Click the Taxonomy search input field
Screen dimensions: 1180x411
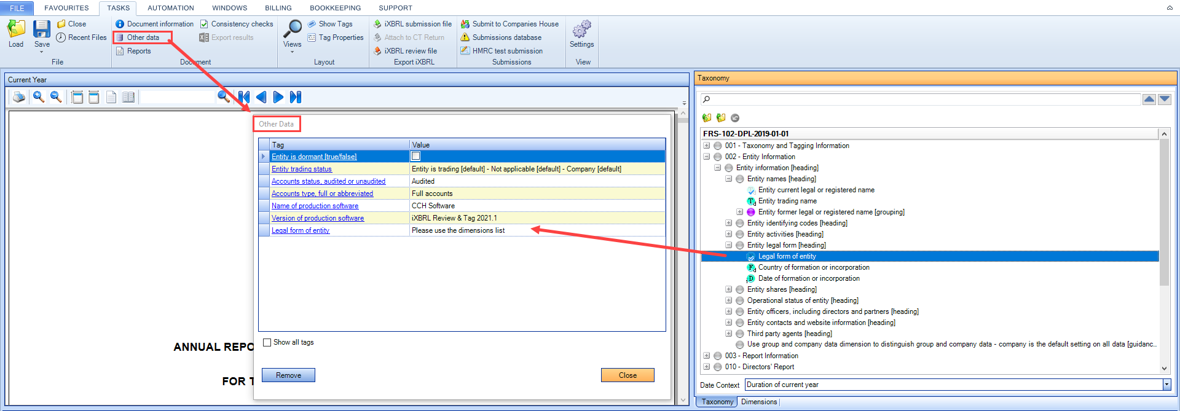(x=921, y=100)
